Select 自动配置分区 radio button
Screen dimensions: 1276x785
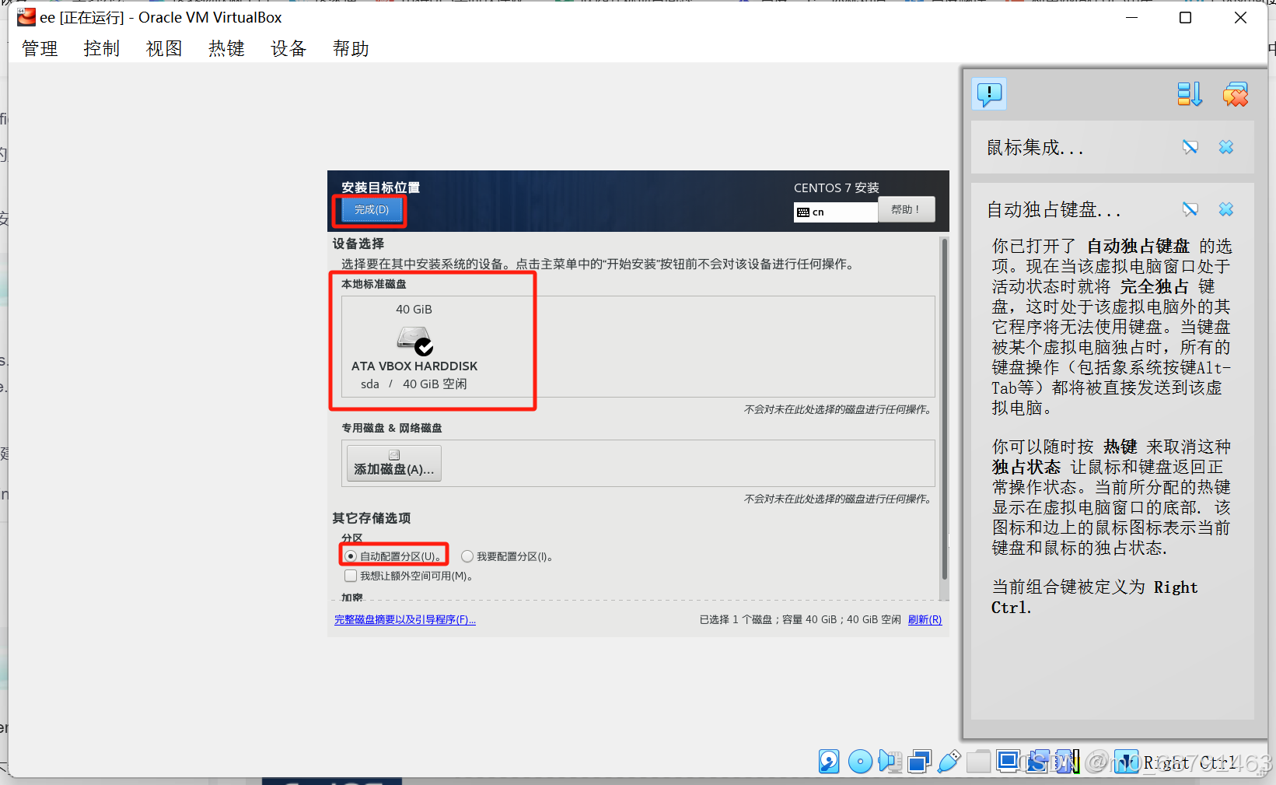(x=351, y=556)
